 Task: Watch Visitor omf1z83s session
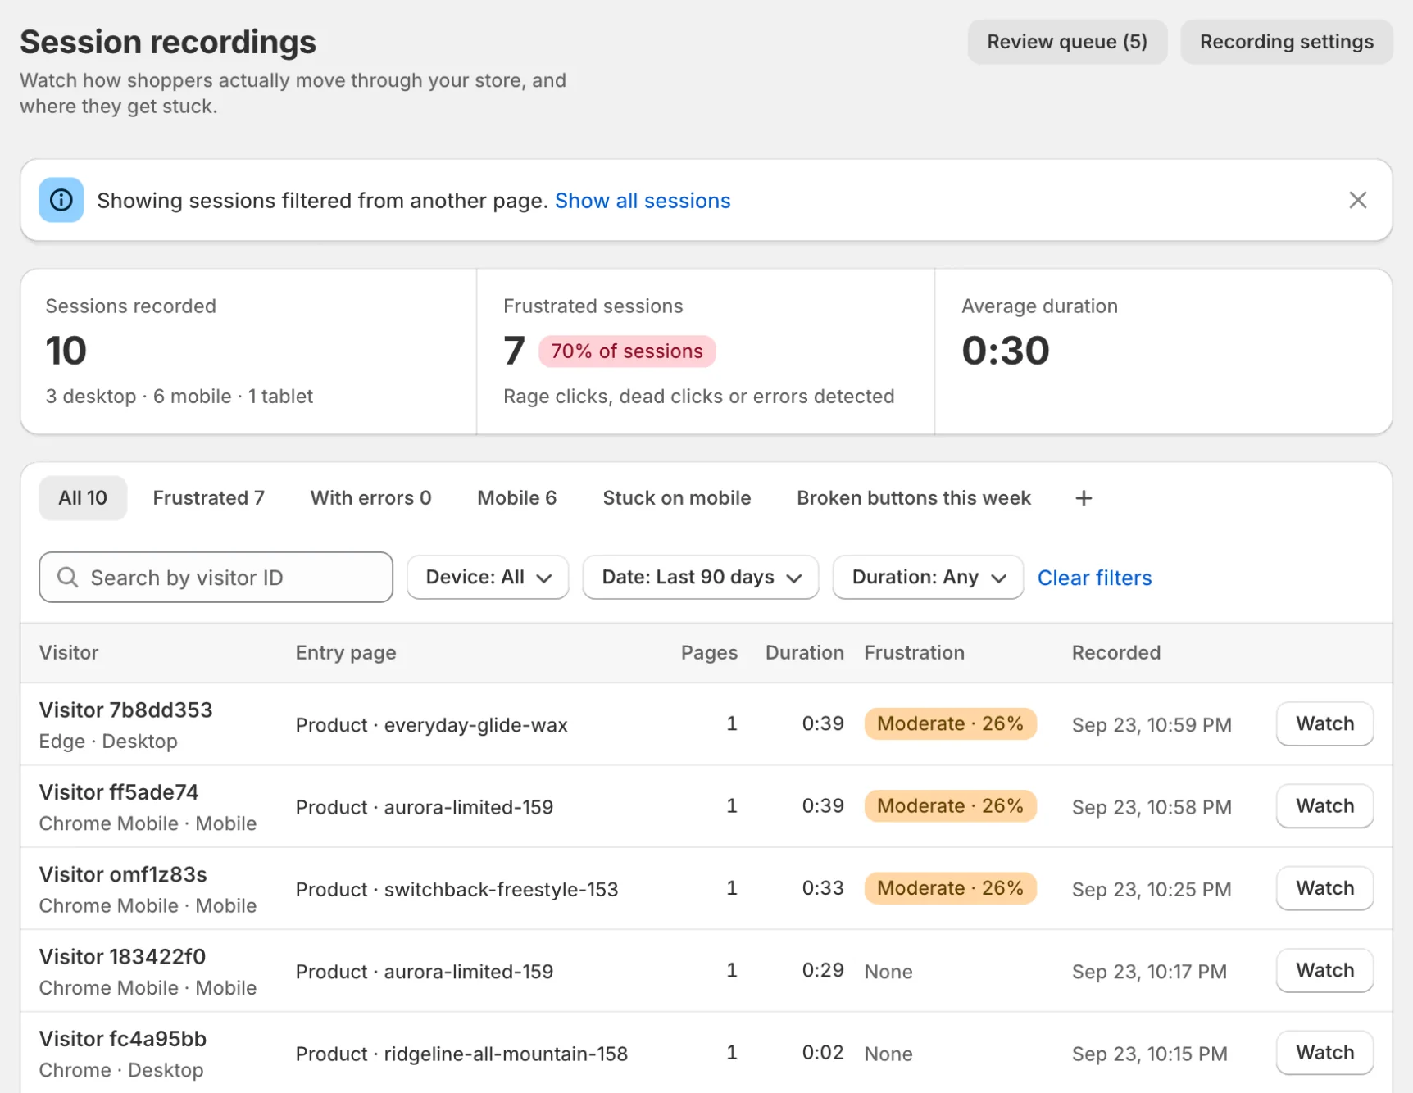point(1324,888)
